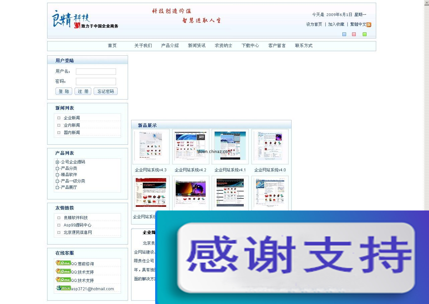Select 产品分类 in the product tree
The height and width of the screenshot is (304, 429).
pos(69,168)
